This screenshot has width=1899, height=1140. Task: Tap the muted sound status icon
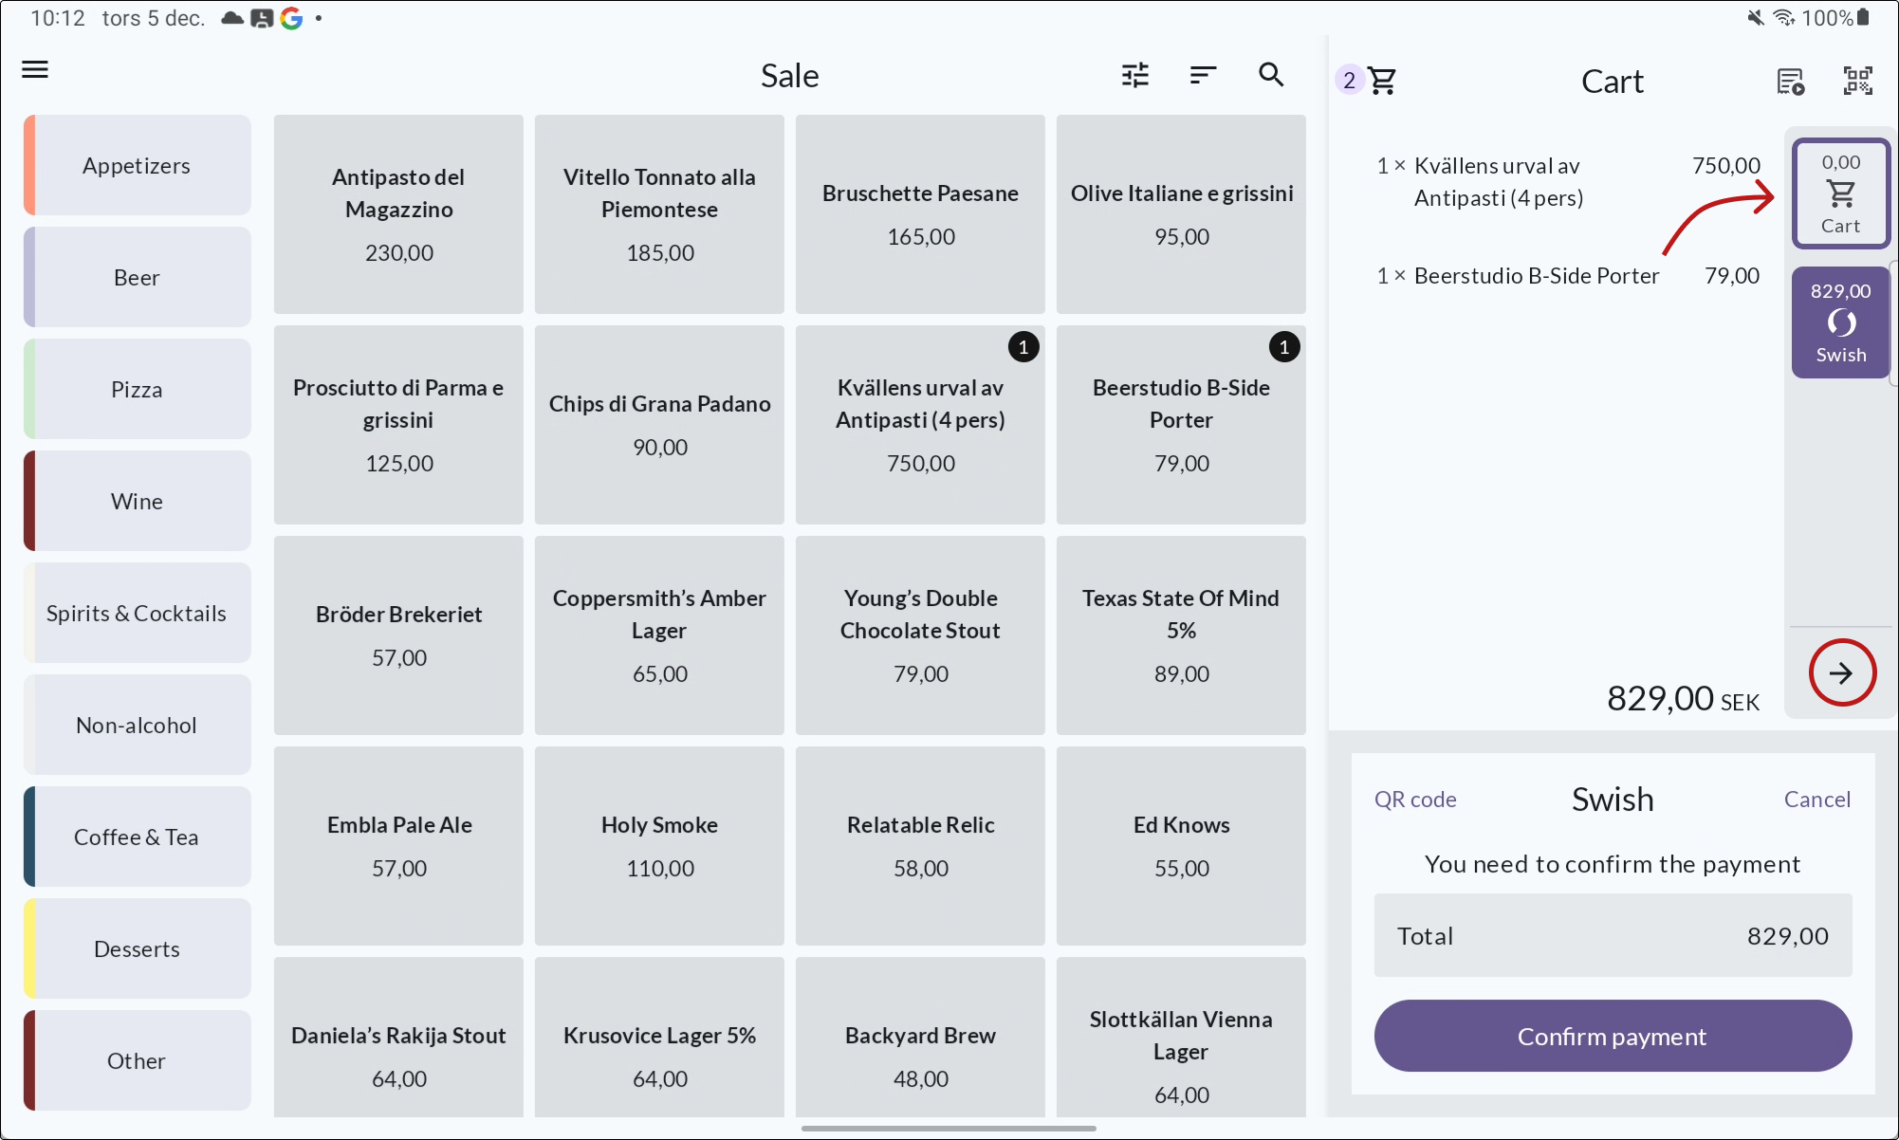[1756, 18]
